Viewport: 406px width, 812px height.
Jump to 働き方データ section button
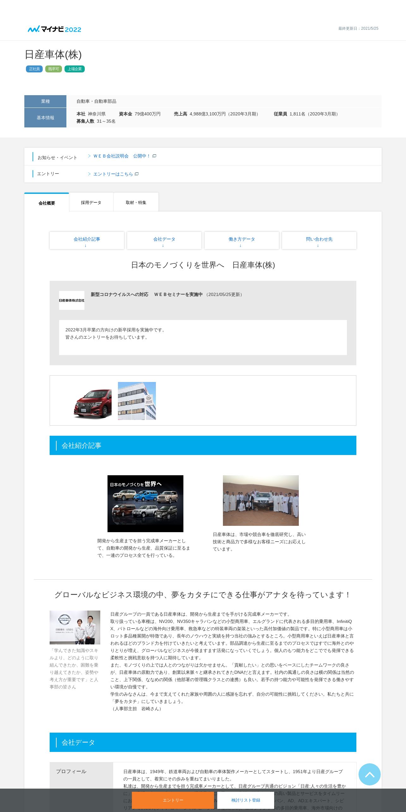click(242, 241)
